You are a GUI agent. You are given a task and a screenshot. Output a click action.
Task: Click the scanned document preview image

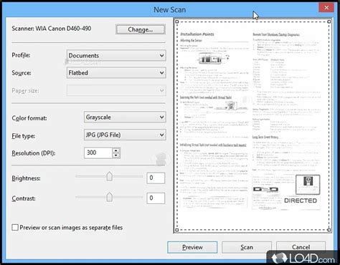point(253,126)
